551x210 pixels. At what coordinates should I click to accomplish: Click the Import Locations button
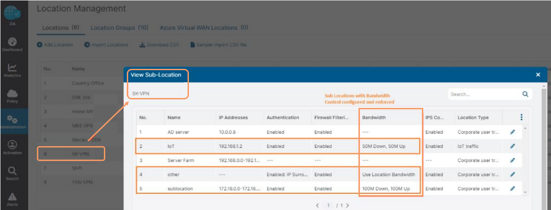pos(106,45)
